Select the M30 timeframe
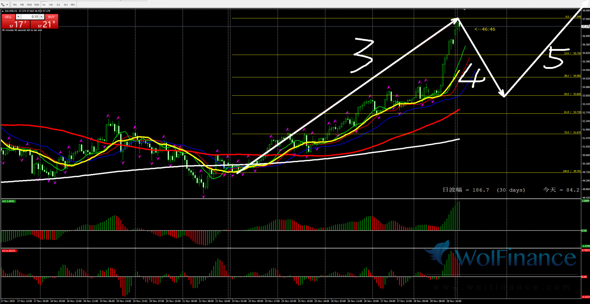This screenshot has width=590, height=304. (x=37, y=5)
